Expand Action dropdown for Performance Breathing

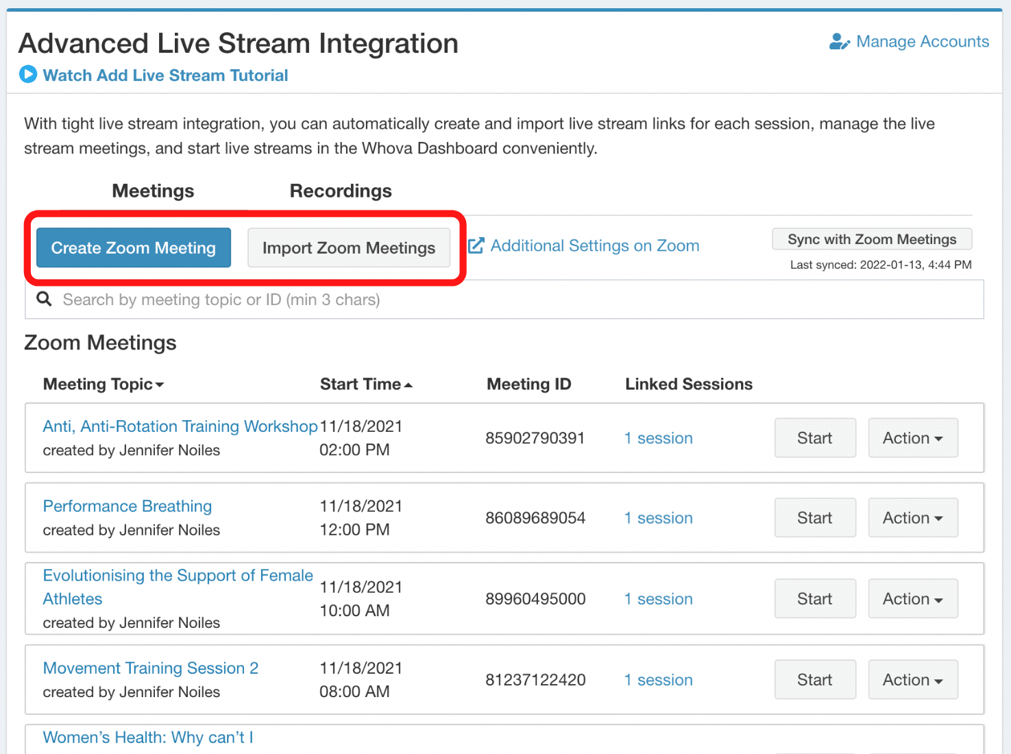point(912,518)
